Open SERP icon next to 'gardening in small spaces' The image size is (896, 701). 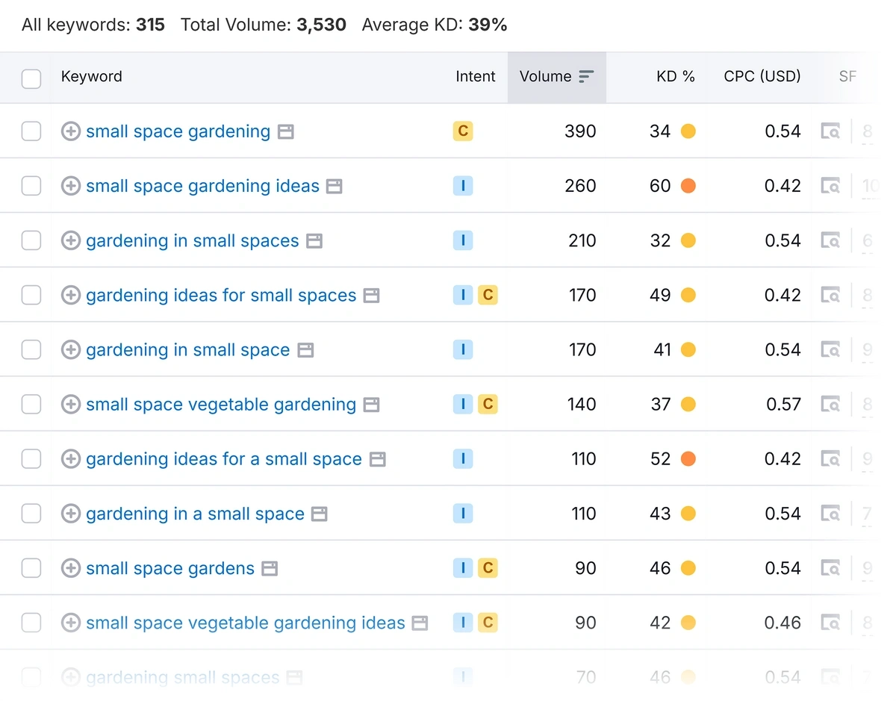coord(314,240)
